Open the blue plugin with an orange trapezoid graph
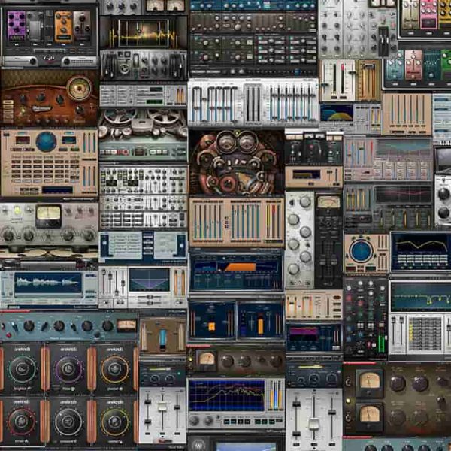The height and width of the screenshot is (451, 451). (x=237, y=271)
